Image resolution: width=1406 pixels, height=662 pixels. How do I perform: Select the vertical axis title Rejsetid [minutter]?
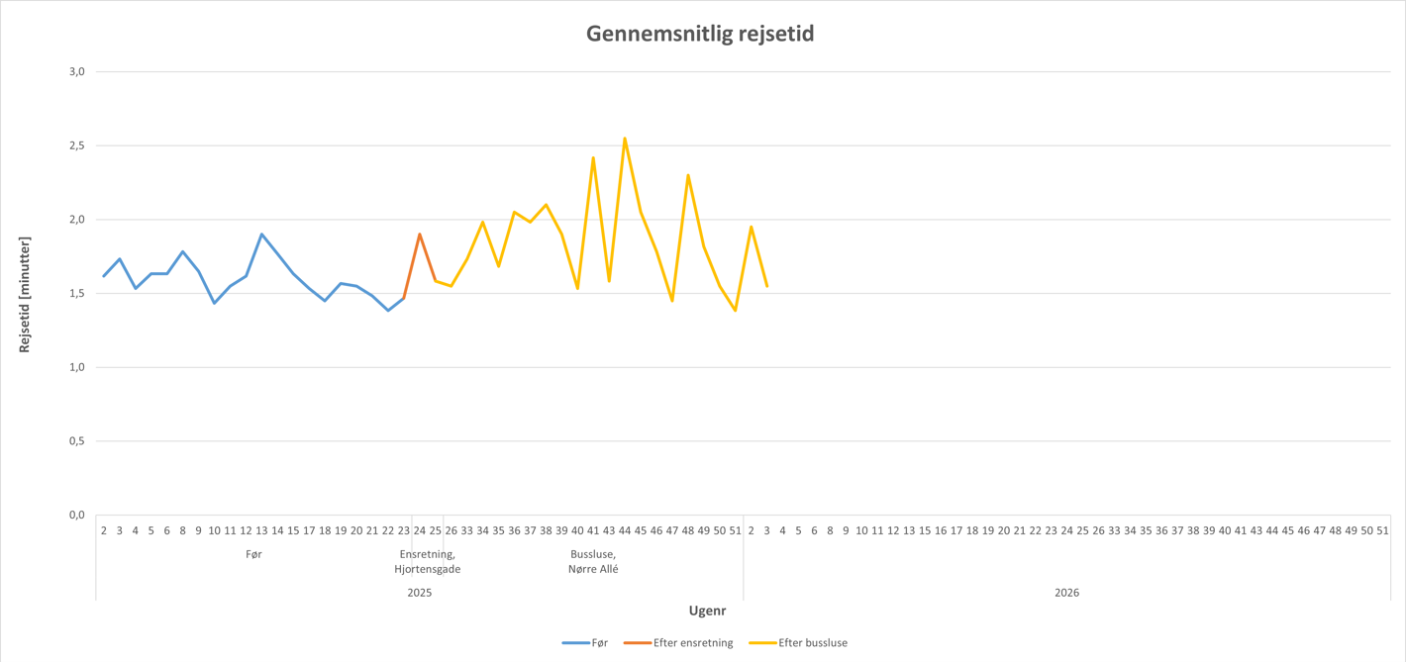[25, 294]
